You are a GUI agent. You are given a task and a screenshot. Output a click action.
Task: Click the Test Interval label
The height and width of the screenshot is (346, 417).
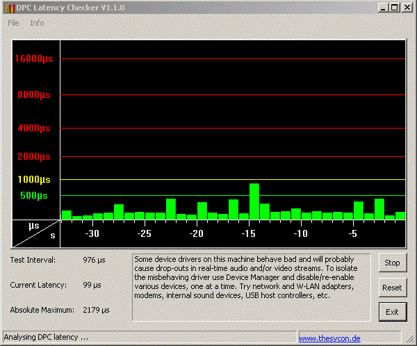coord(33,260)
